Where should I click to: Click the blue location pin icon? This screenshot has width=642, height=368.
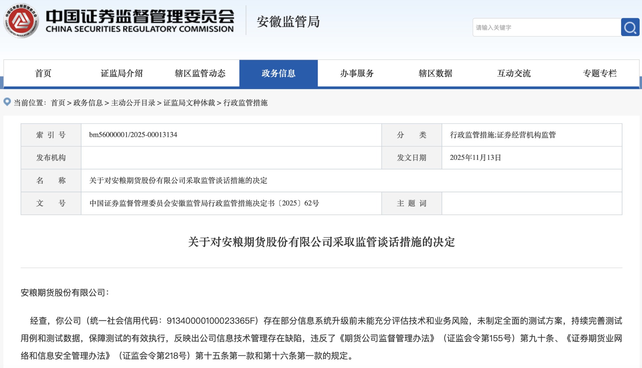tap(7, 102)
